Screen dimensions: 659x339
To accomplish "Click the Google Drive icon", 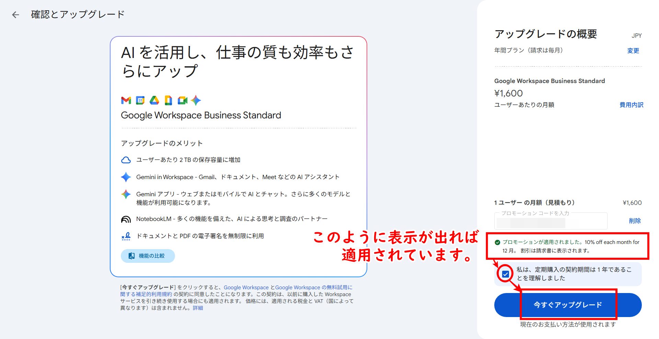I will (154, 100).
